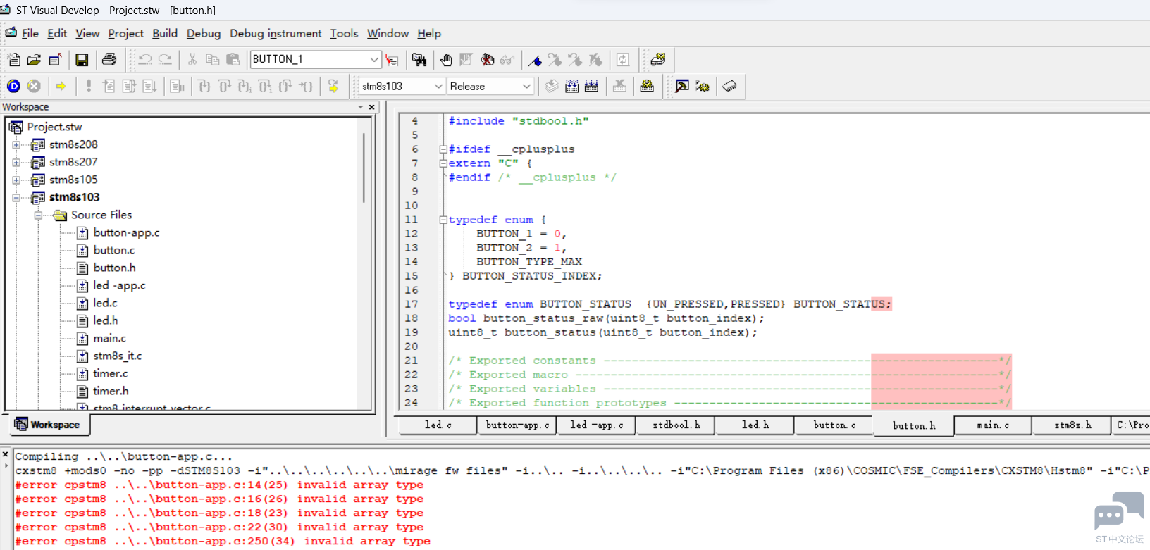Open the BUTTON_1 search combo box

(373, 60)
